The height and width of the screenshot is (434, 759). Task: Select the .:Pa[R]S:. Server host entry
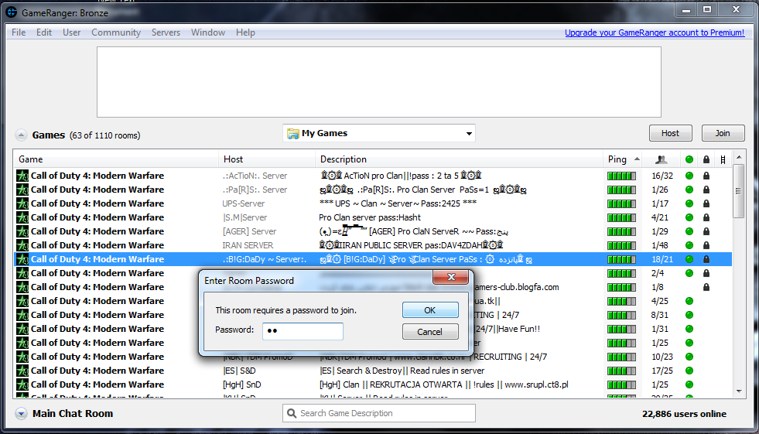(255, 190)
